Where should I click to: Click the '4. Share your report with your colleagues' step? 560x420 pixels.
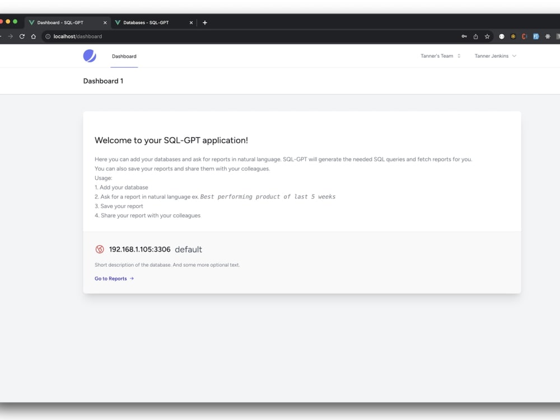[x=147, y=216]
